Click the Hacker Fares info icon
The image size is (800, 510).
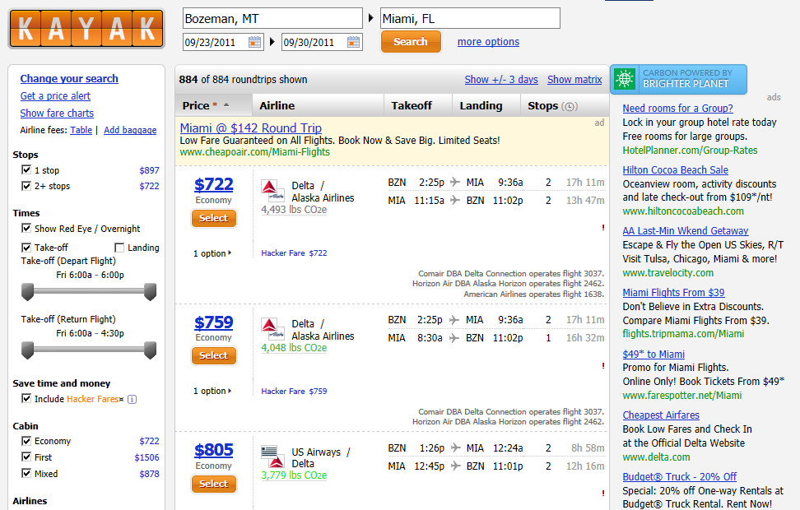[133, 399]
